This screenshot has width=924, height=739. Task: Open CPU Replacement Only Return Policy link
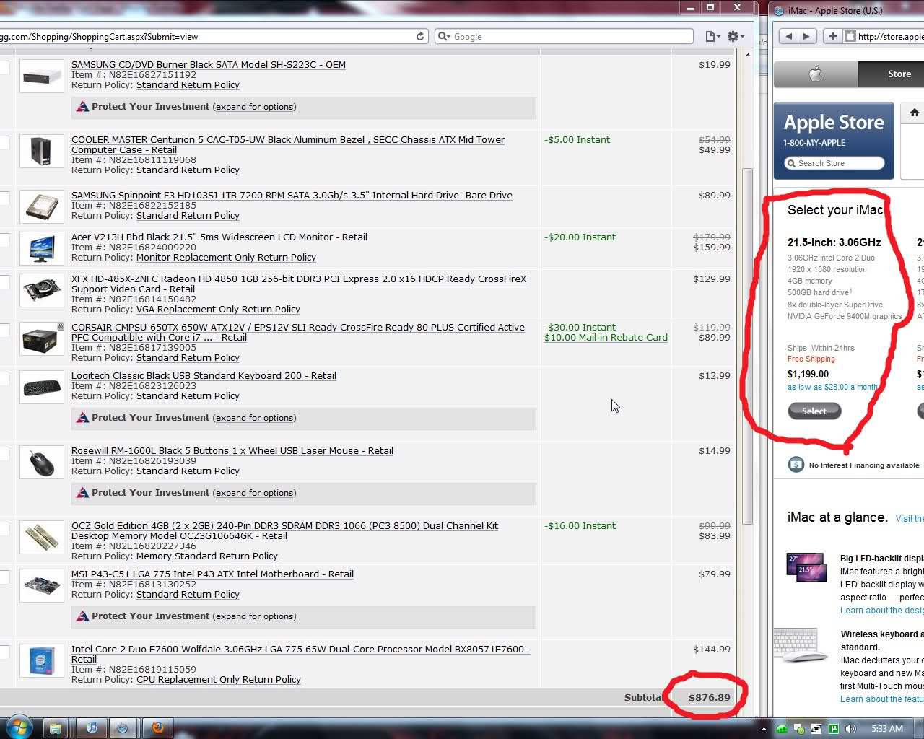tap(219, 680)
